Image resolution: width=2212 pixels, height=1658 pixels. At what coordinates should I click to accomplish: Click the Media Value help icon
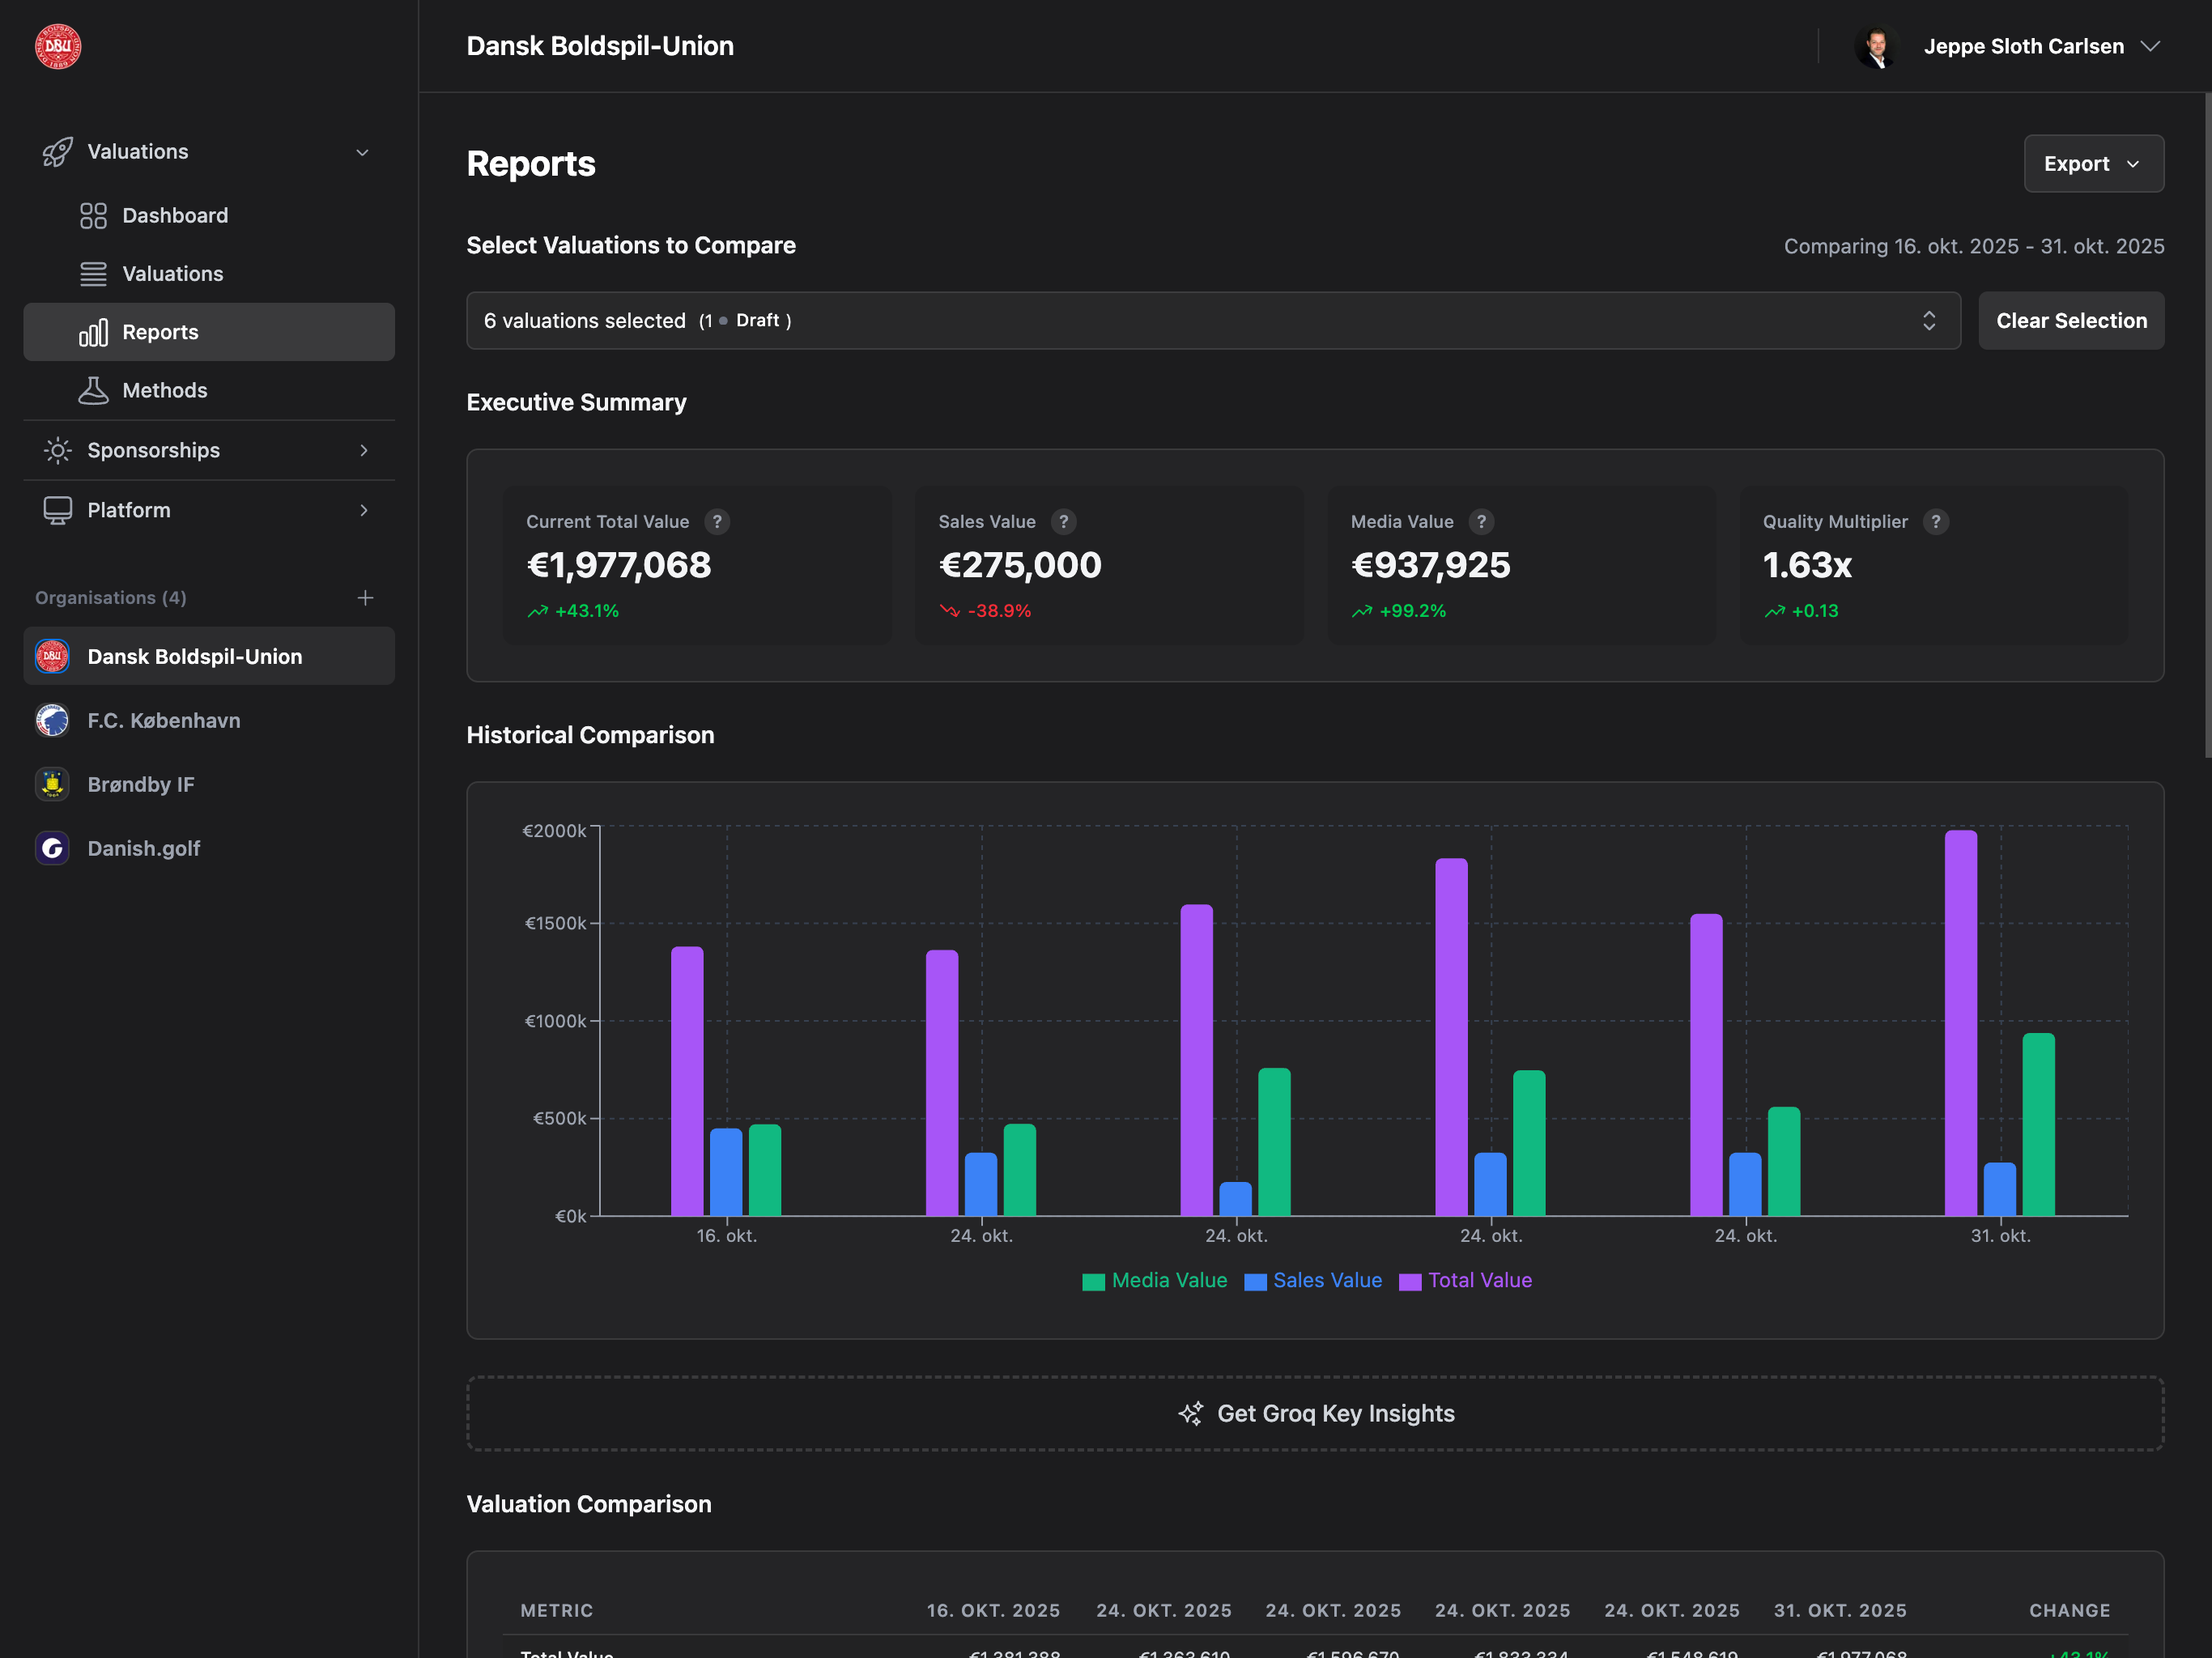click(x=1481, y=522)
